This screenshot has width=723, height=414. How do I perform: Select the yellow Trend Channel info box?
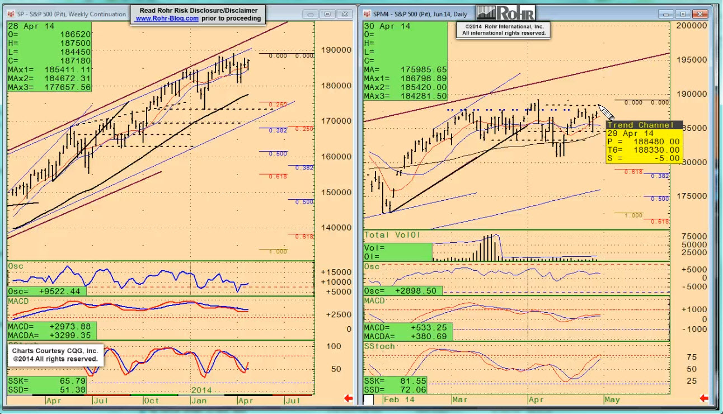(644, 142)
